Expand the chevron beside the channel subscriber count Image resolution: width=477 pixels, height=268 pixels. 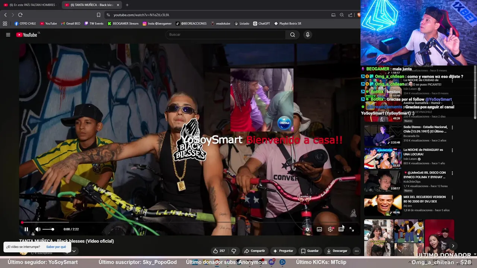(x=74, y=251)
